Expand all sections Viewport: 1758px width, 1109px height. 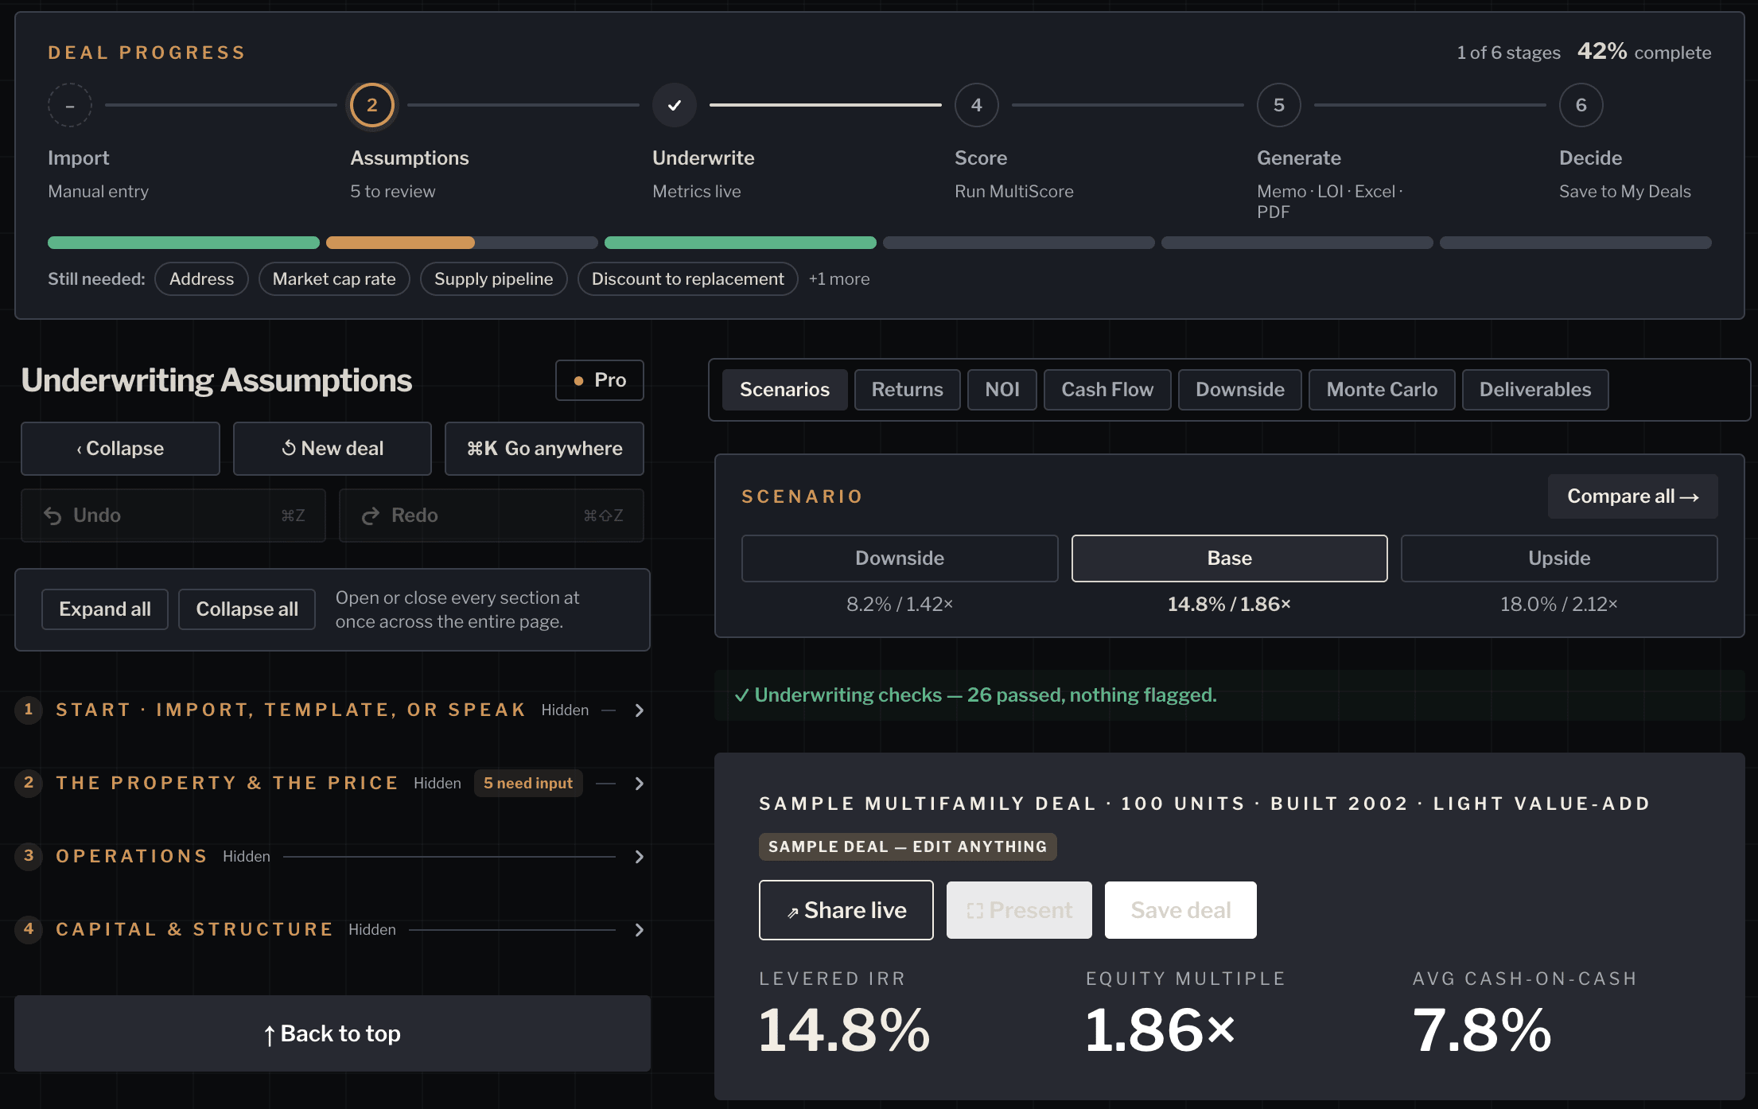(x=105, y=609)
